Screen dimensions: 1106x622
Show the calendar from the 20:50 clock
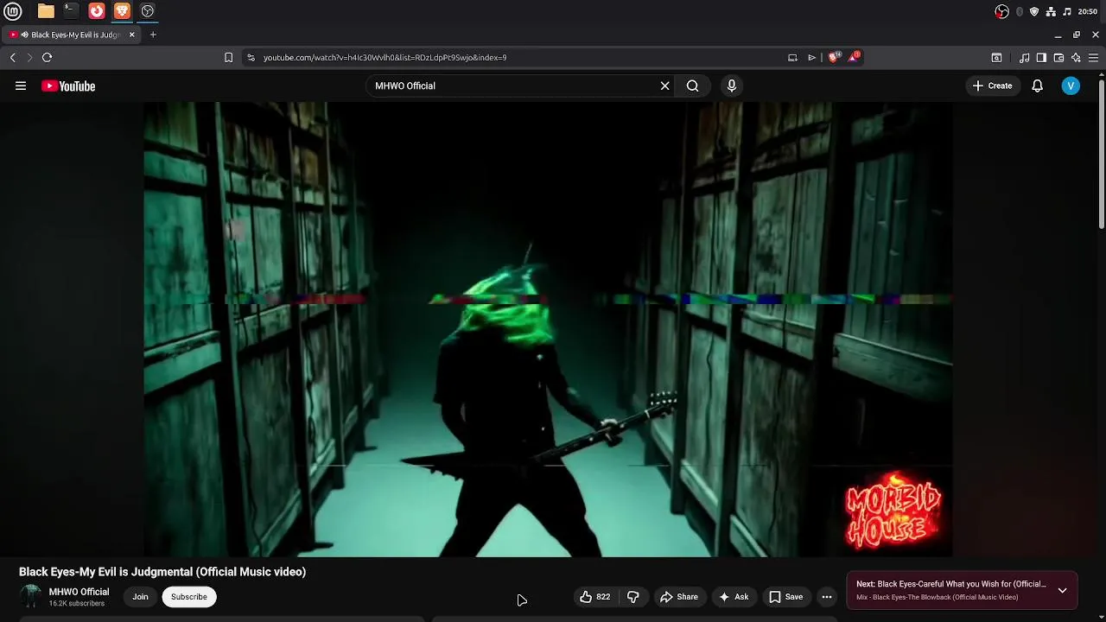pos(1088,11)
